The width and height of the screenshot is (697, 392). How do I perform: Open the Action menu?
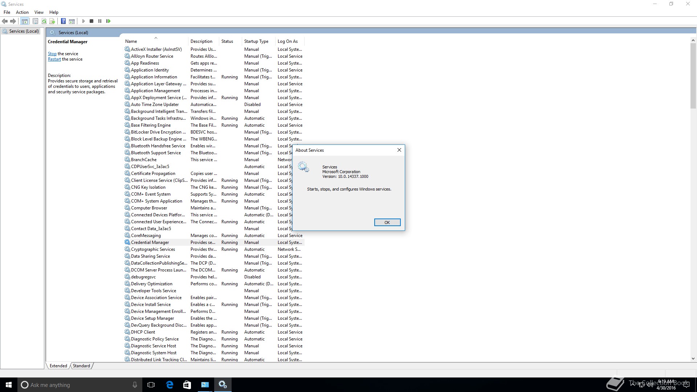click(22, 12)
